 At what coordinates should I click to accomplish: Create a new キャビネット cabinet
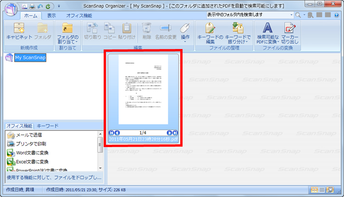[x=19, y=31]
